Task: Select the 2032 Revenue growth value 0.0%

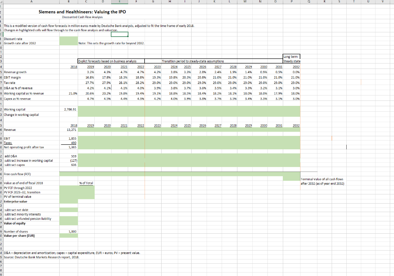Action: click(296, 72)
